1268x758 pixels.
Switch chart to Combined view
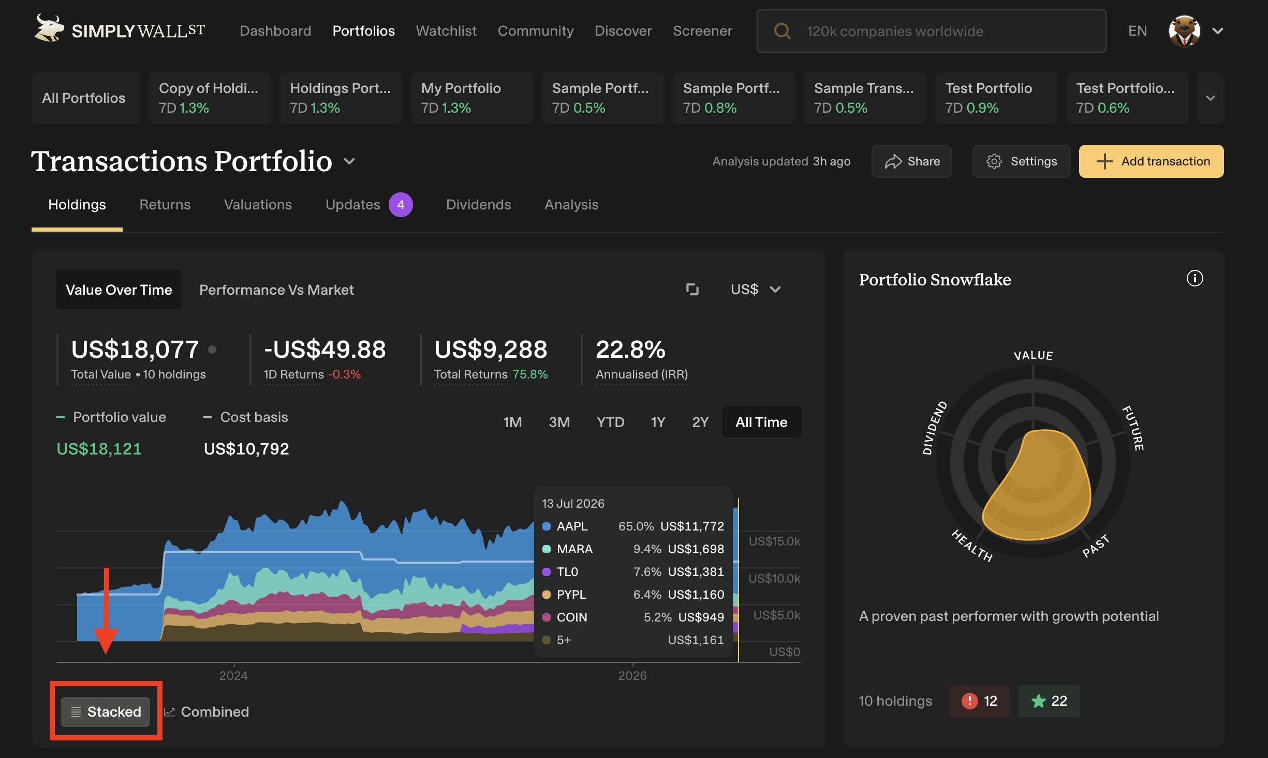pos(207,712)
